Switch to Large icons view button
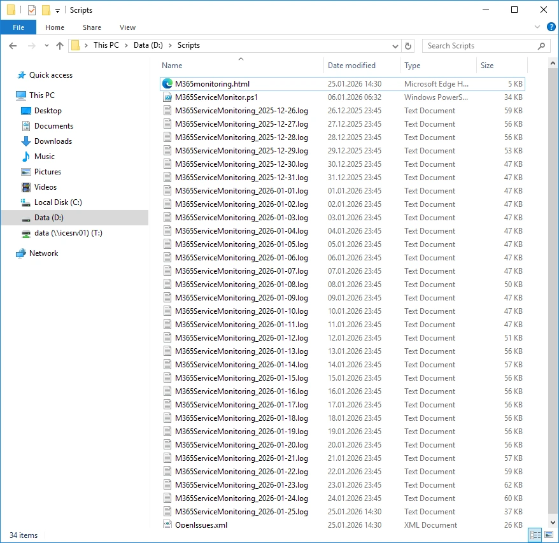 pyautogui.click(x=548, y=535)
